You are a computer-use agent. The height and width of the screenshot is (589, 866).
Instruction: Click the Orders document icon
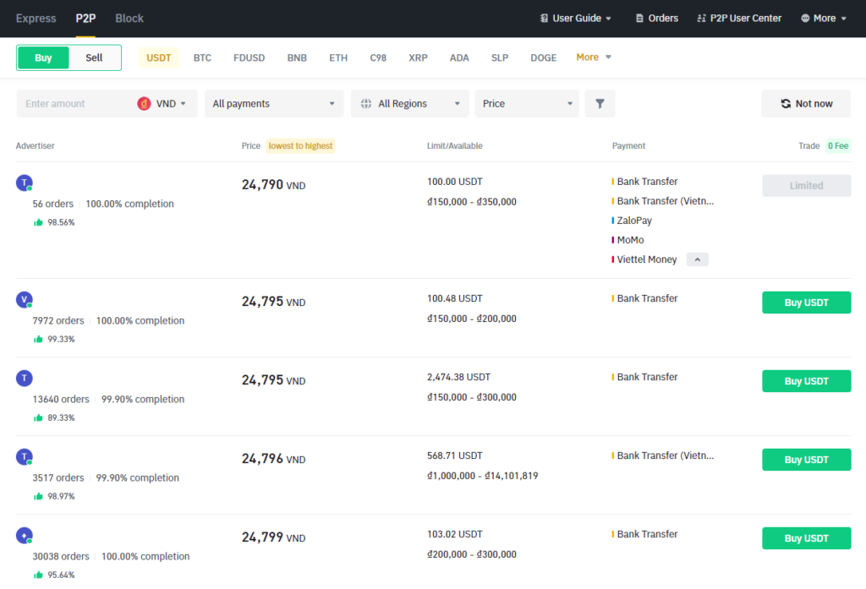coord(639,19)
